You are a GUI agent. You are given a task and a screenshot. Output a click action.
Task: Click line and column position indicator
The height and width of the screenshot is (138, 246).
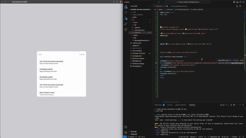[x=183, y=137]
